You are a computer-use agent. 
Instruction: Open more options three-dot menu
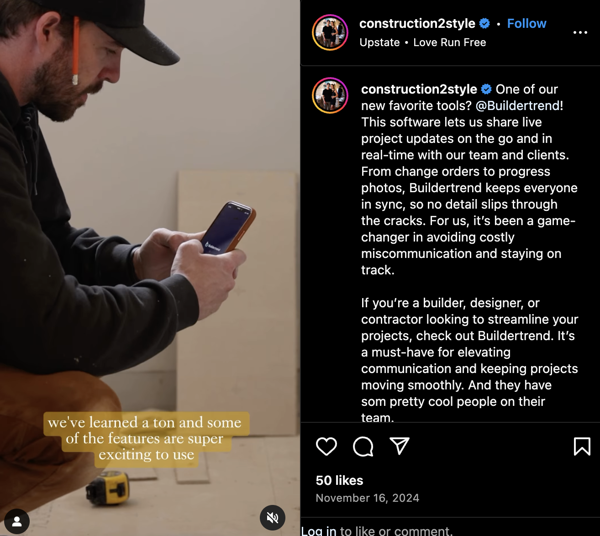click(x=580, y=32)
